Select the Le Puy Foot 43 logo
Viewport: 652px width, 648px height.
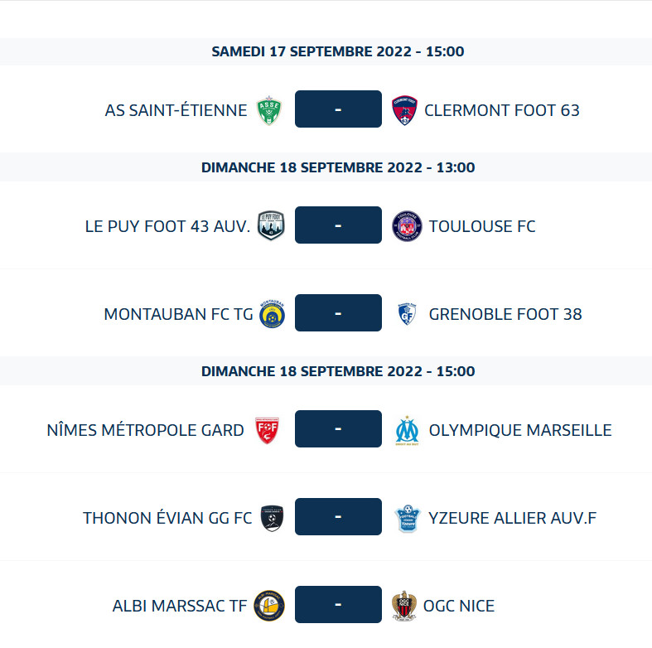pos(271,226)
